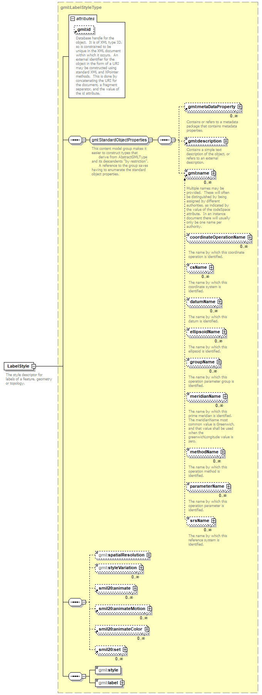Expand the gml:label plus icon
Viewport: 262px width, 695px height.
click(122, 683)
